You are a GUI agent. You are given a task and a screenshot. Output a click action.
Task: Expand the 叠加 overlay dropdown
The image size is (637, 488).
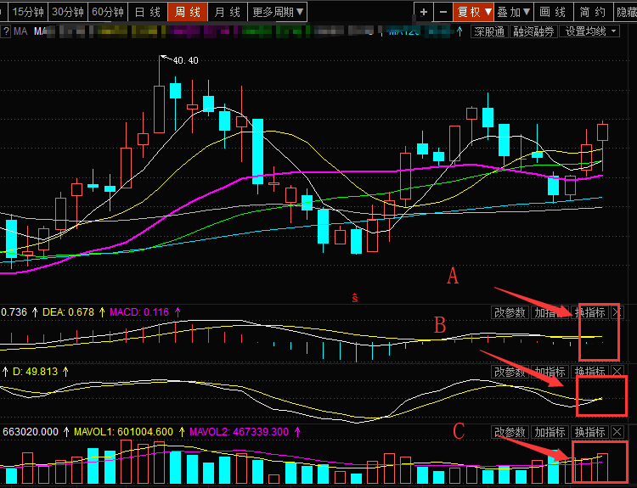point(514,12)
